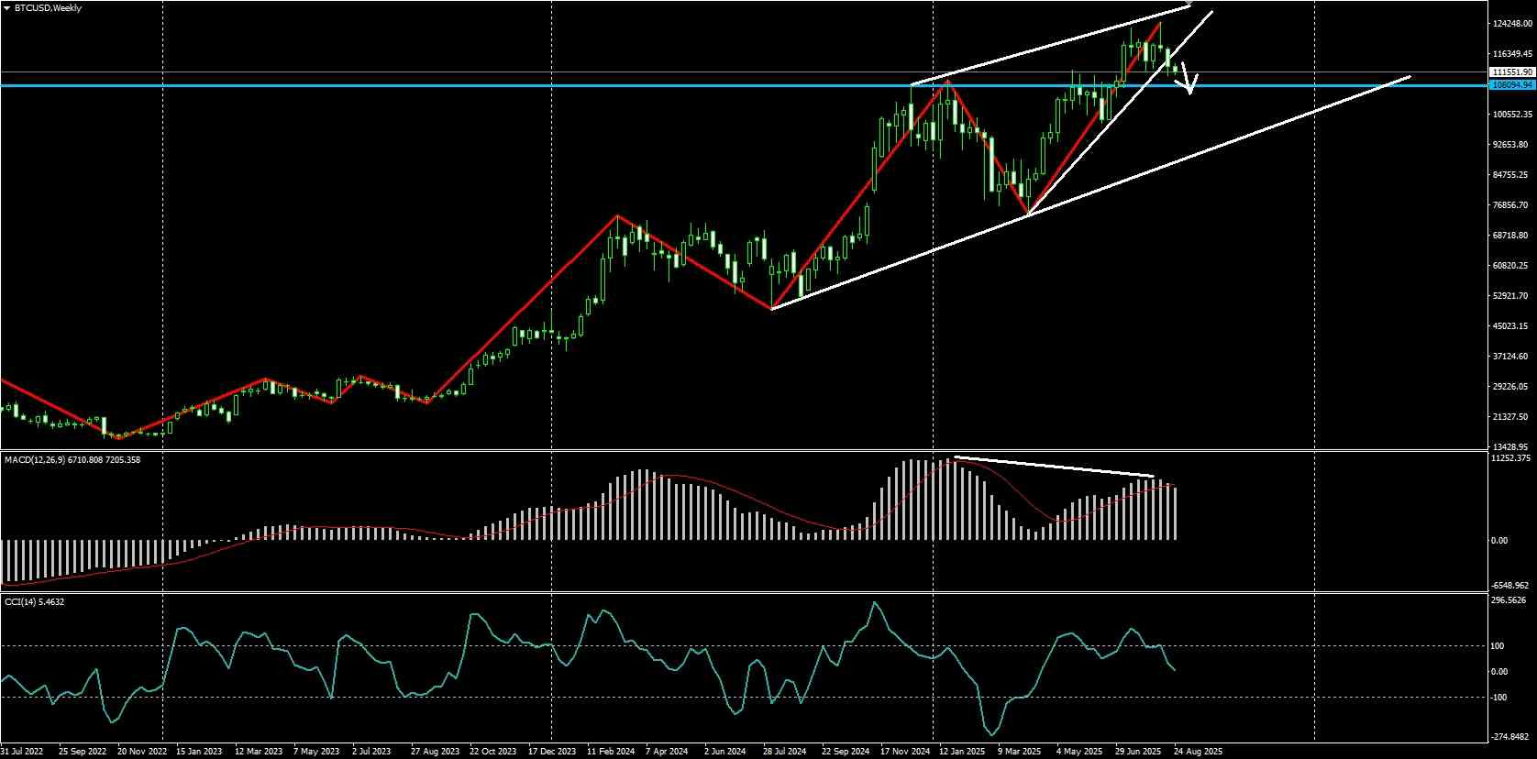Click the 21327.50 price axis label
Image resolution: width=1537 pixels, height=759 pixels.
[1510, 417]
